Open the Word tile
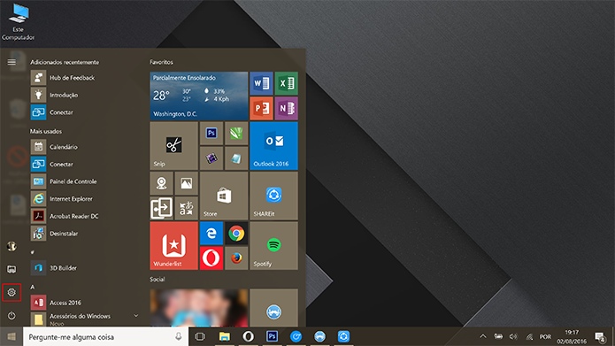 (261, 83)
